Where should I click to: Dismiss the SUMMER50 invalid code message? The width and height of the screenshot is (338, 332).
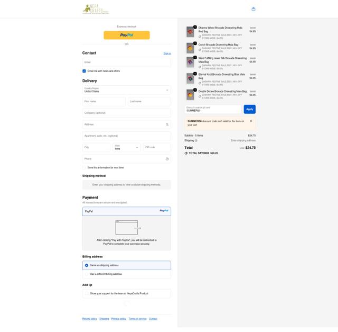pos(251,121)
